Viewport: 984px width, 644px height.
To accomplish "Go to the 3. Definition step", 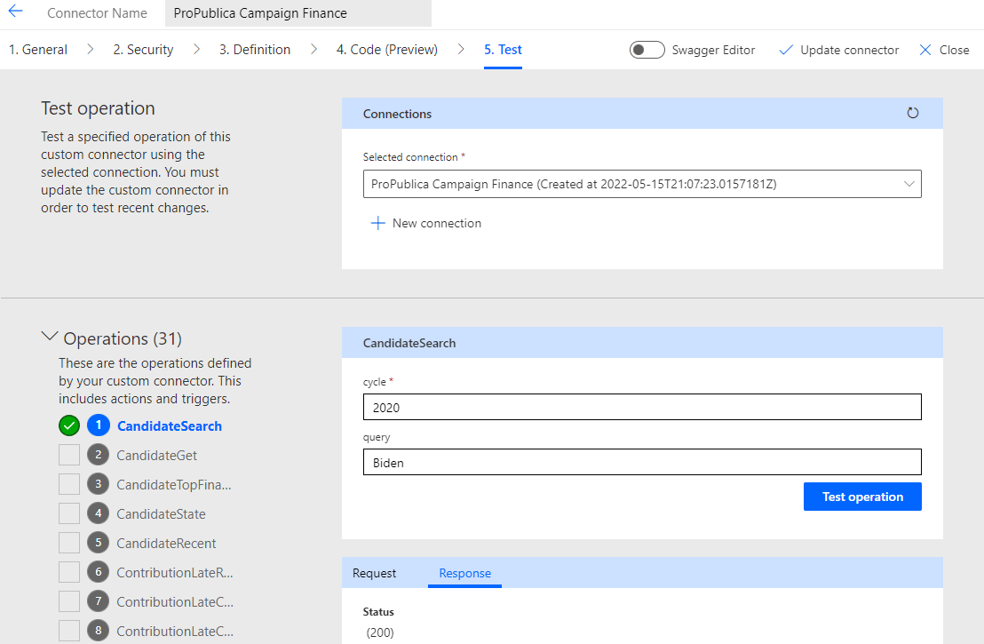I will pyautogui.click(x=255, y=50).
